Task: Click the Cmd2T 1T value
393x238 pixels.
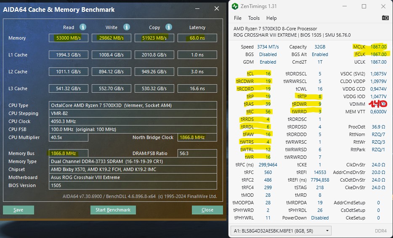Action: click(x=320, y=62)
